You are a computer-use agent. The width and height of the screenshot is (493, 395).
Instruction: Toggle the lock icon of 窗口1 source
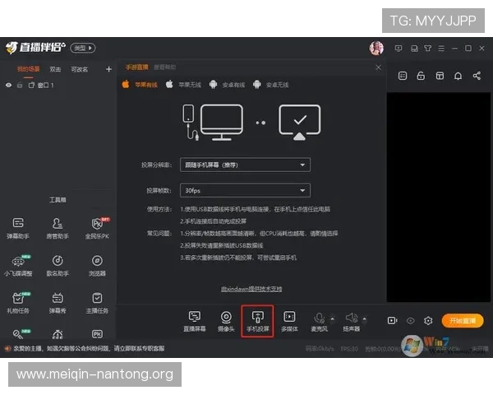[x=20, y=85]
